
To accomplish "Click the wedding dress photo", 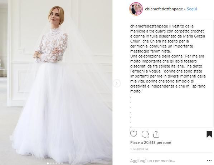I will click(x=56, y=82).
